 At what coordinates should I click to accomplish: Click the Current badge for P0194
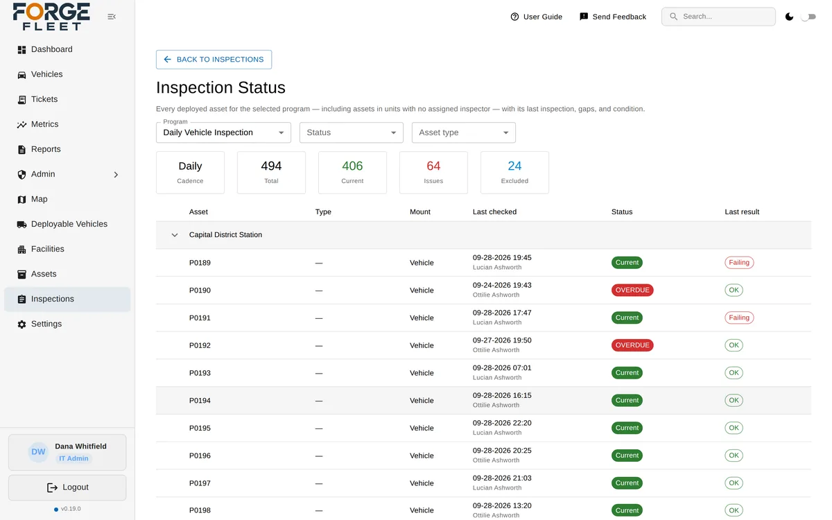(627, 400)
